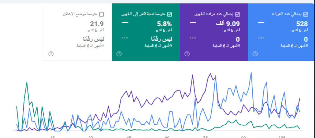Open help icon on total clicks card
This screenshot has width=315, height=138.
click(255, 54)
